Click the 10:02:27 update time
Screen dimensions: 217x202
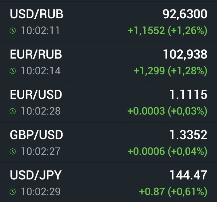coord(40,151)
